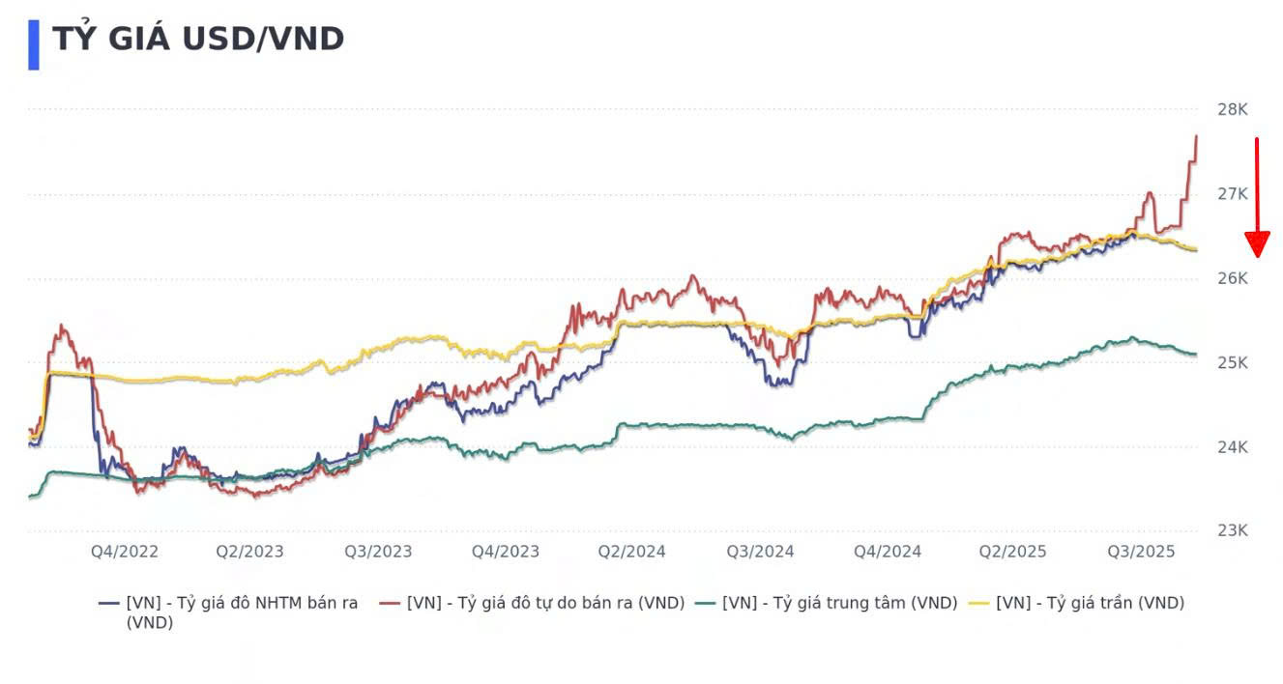Select the Q2/2025 x-axis label
This screenshot has width=1283, height=684.
(x=1013, y=552)
